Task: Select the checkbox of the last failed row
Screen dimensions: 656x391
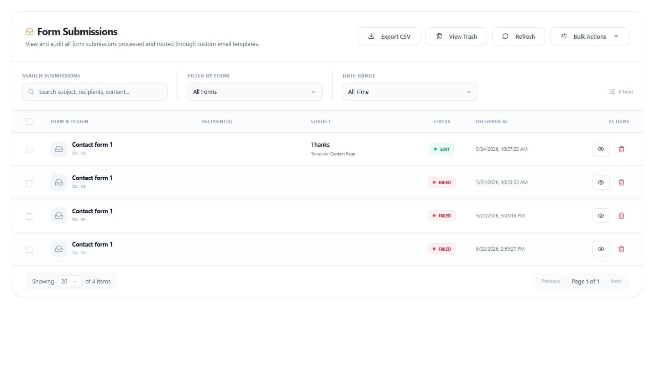Action: (x=29, y=249)
